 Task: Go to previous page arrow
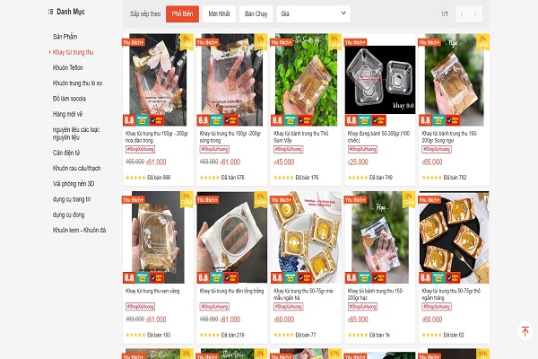tap(462, 14)
